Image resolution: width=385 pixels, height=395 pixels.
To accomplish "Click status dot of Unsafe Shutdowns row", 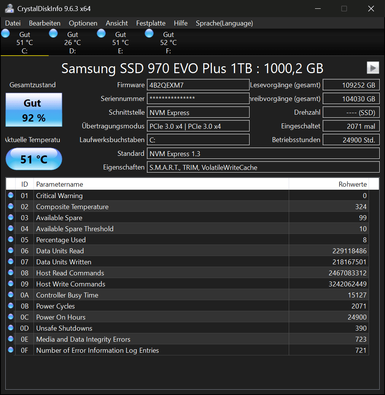I will (x=11, y=328).
